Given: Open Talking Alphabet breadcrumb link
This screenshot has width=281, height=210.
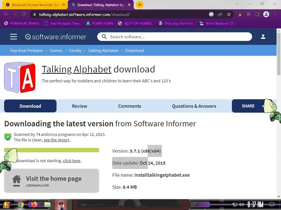Looking at the screenshot, I should click(x=103, y=51).
